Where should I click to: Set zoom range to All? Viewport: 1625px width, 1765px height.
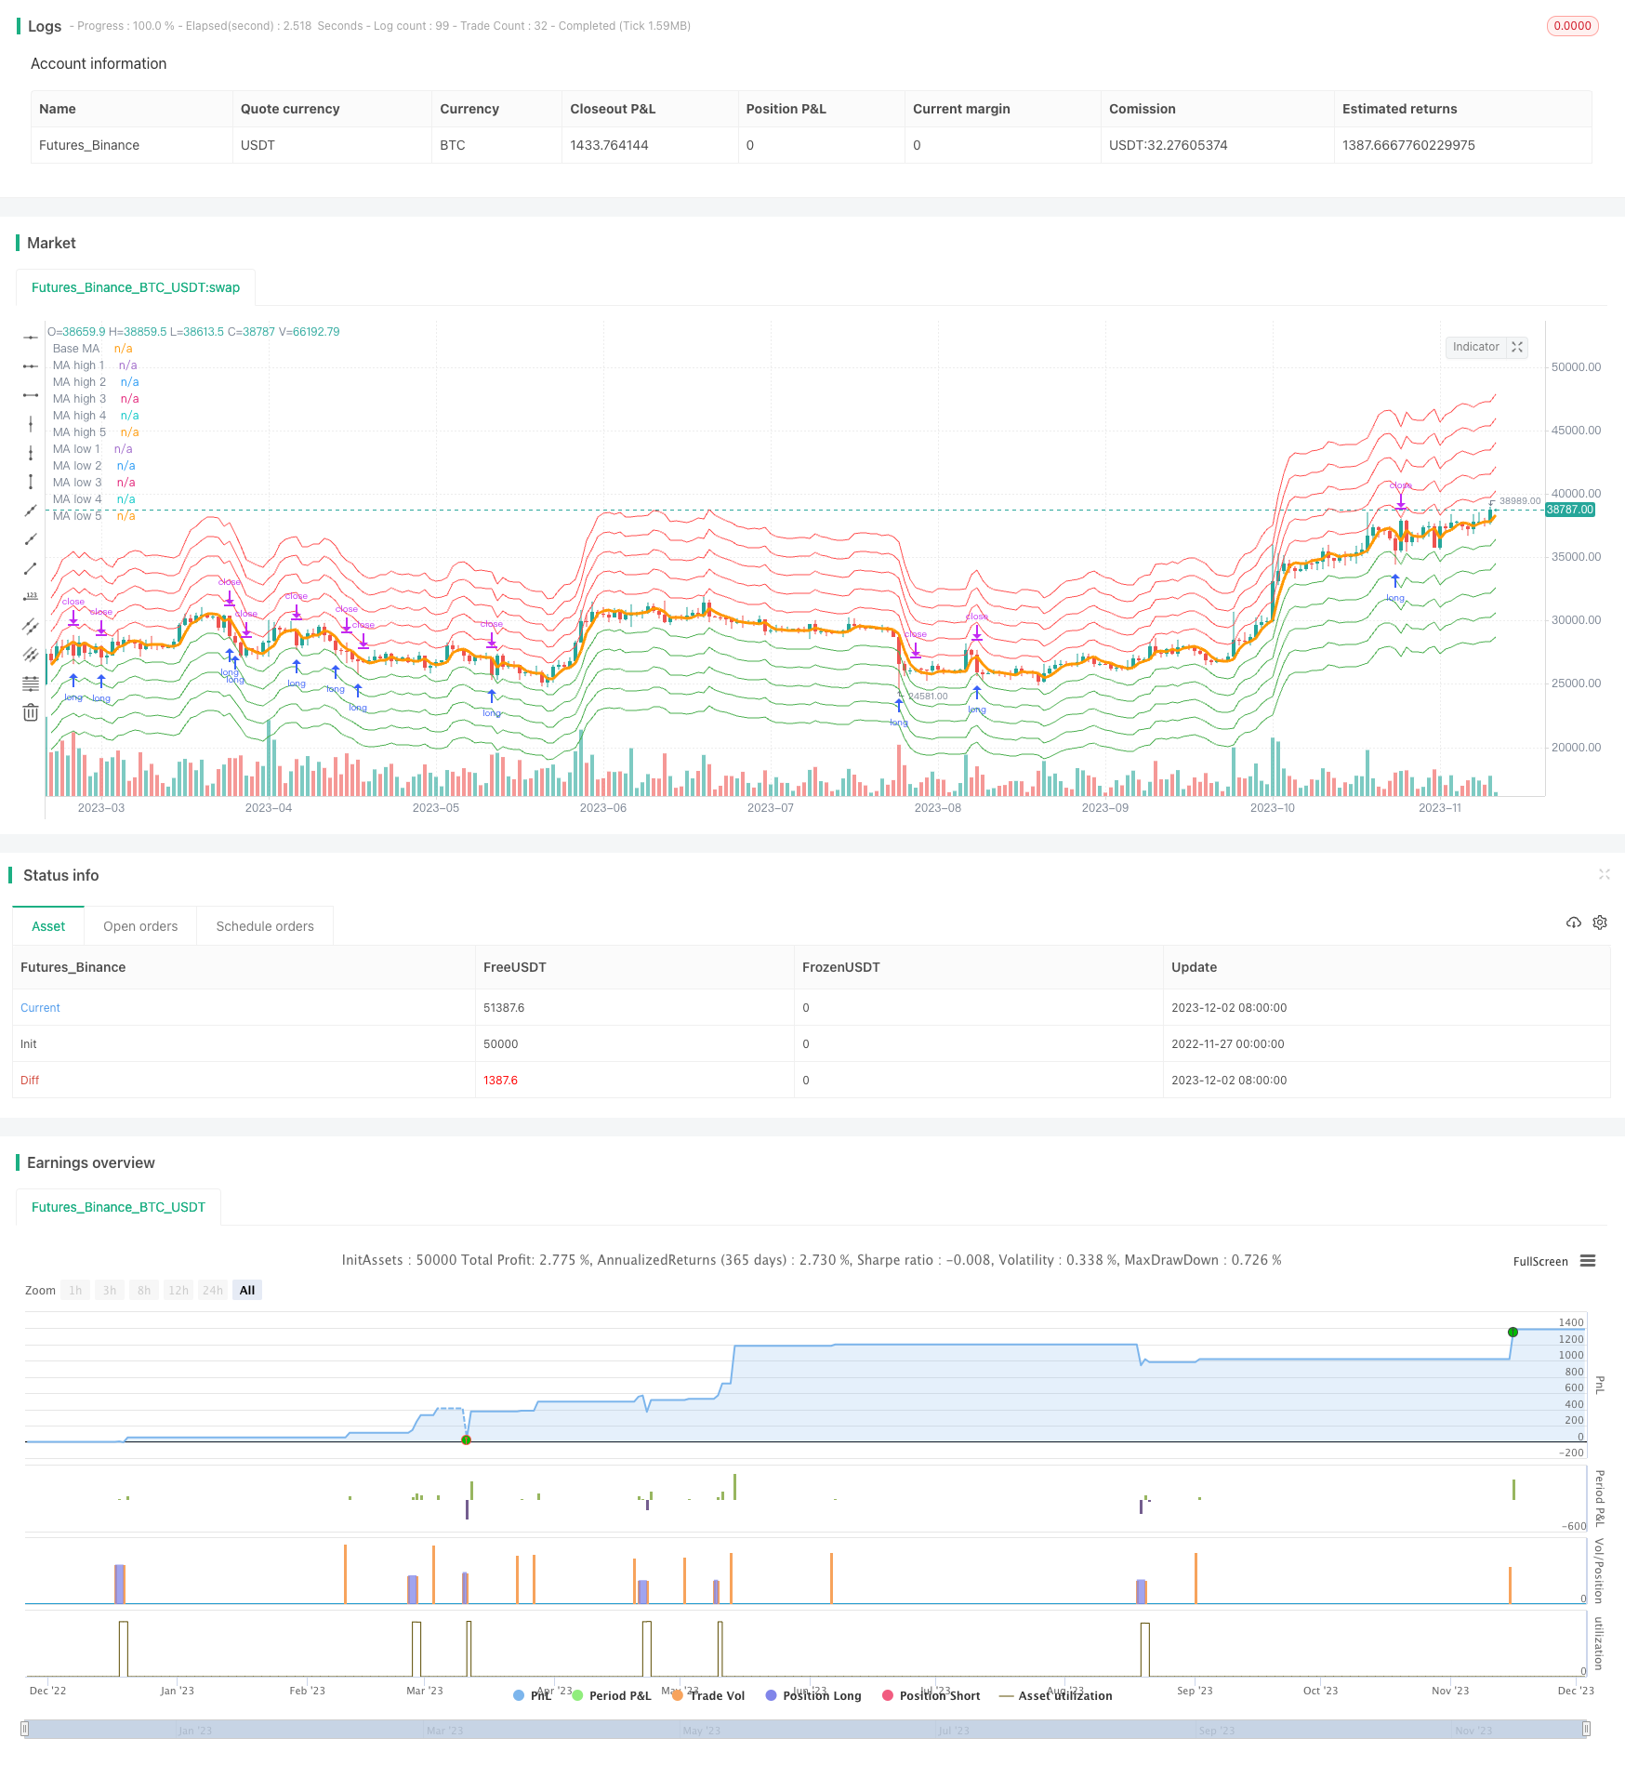247,1290
